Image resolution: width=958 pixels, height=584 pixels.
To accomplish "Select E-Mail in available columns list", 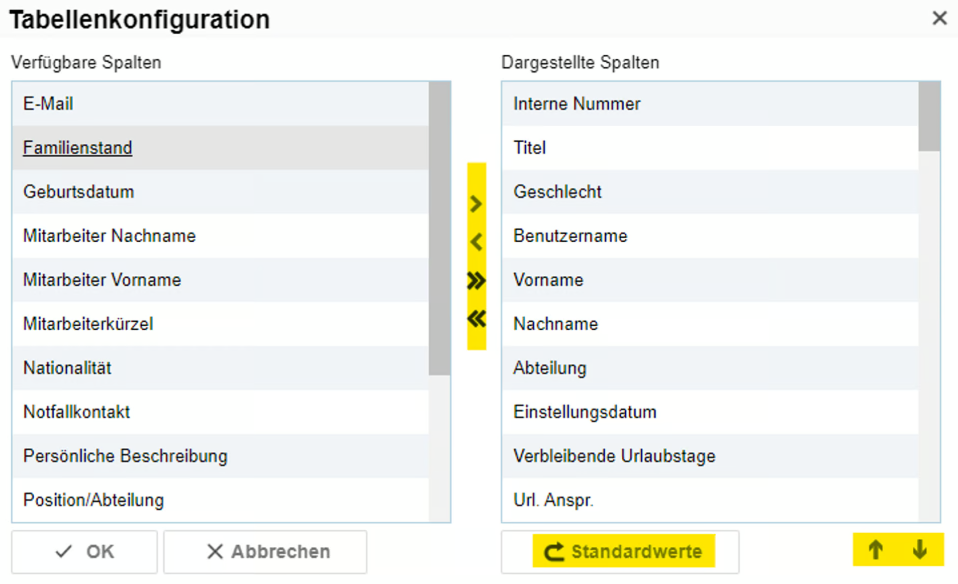I will (48, 104).
